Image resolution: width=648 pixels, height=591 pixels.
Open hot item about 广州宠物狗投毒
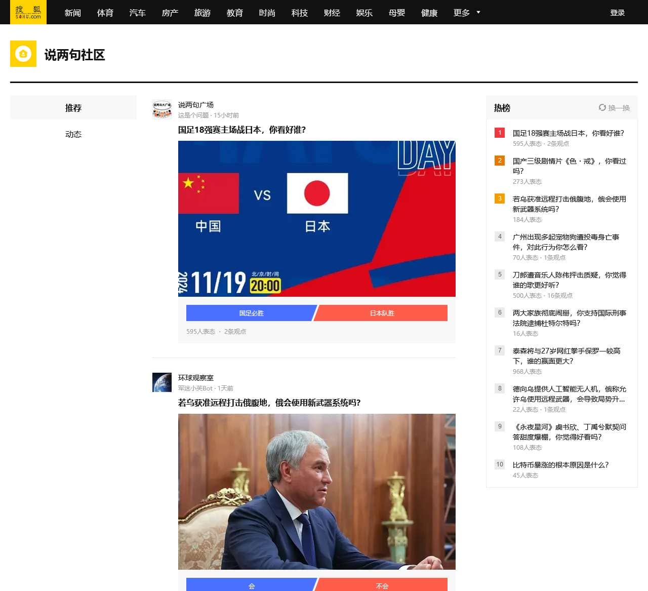pyautogui.click(x=566, y=242)
